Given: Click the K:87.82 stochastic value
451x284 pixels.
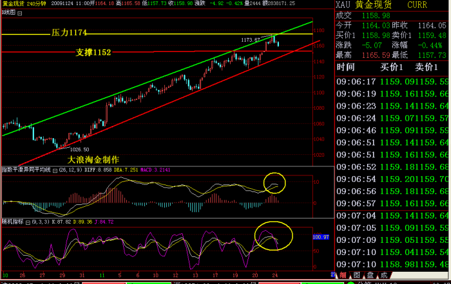Looking at the screenshot, I should 61,222.
